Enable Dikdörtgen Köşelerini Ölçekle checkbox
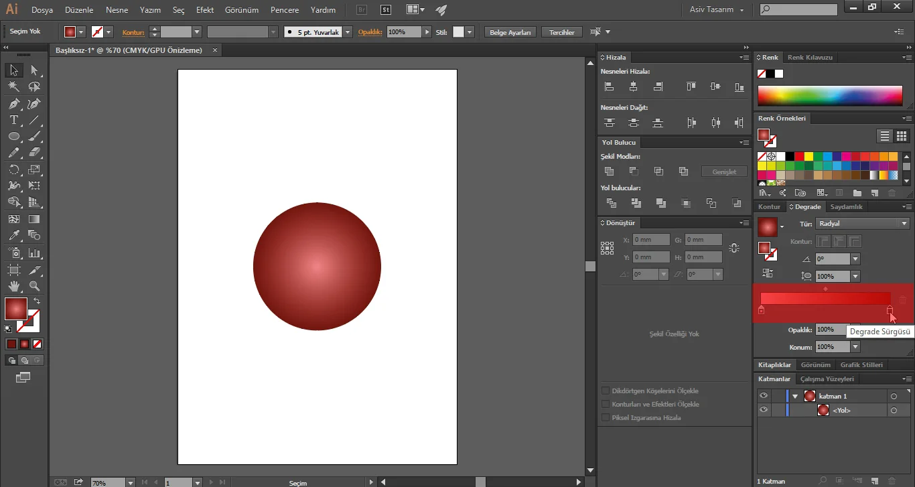The height and width of the screenshot is (487, 915). 606,391
